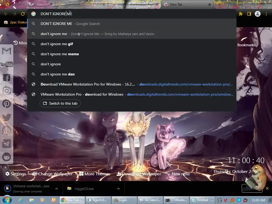Click the Switch to this tab button
This screenshot has width=272, height=204.
click(x=60, y=103)
